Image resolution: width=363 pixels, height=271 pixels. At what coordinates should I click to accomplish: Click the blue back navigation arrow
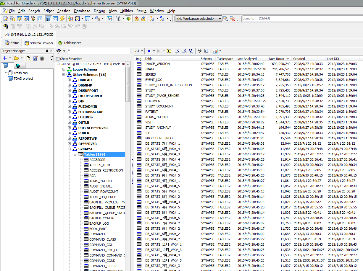coord(149,51)
